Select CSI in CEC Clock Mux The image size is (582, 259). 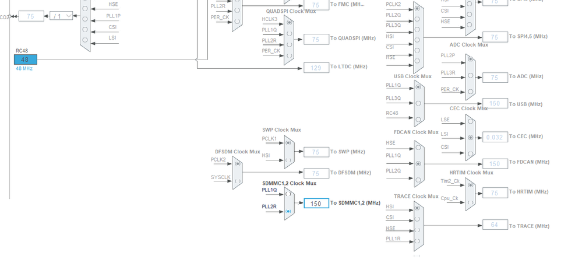(x=470, y=153)
